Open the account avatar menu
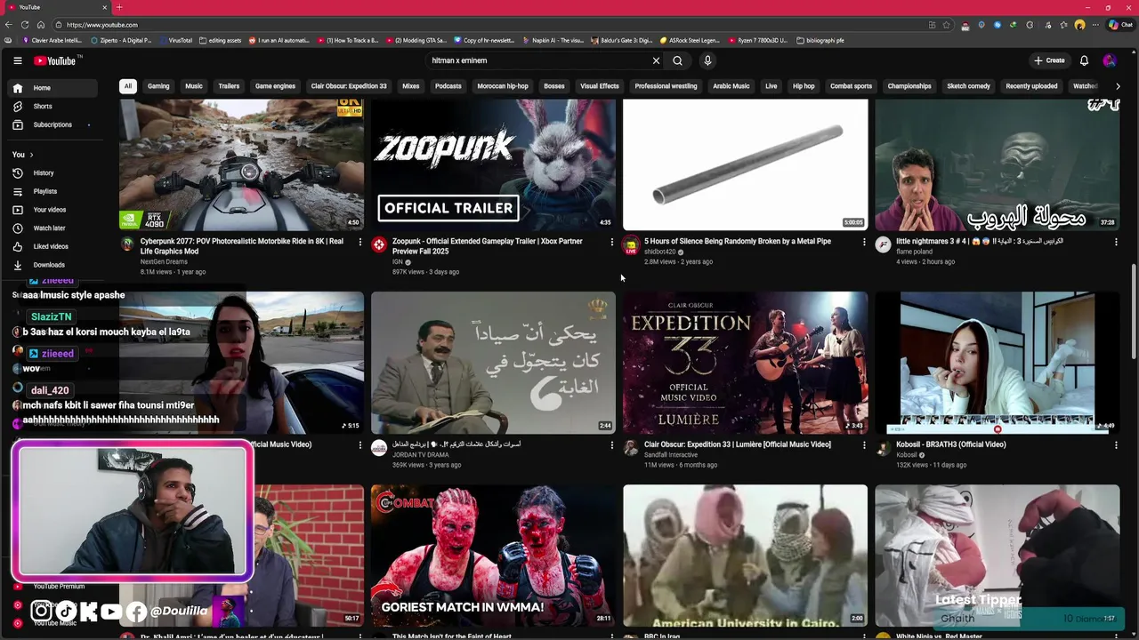Viewport: 1139px width, 640px height. pyautogui.click(x=1109, y=60)
